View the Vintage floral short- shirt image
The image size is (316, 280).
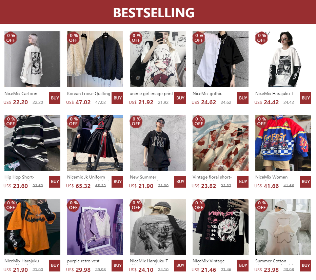point(220,143)
